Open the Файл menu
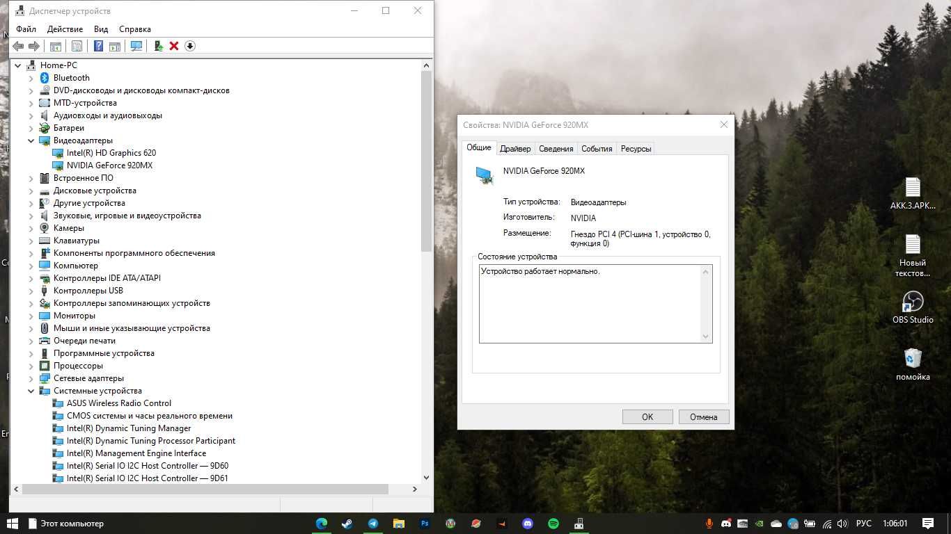 pyautogui.click(x=26, y=29)
